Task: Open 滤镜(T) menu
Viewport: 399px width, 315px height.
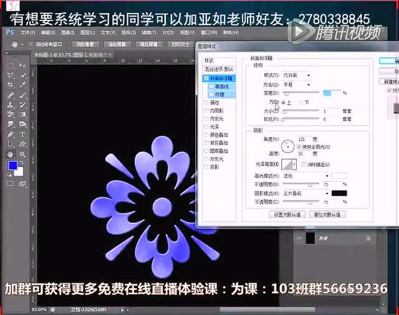Action: (149, 32)
